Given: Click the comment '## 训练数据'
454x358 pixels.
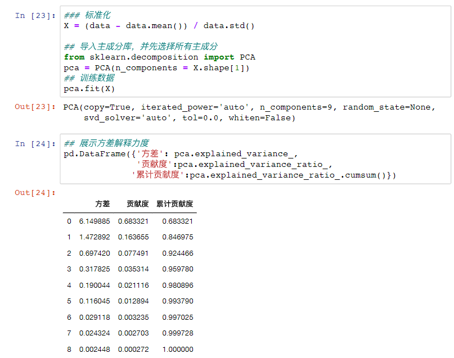Looking at the screenshot, I should tap(89, 78).
